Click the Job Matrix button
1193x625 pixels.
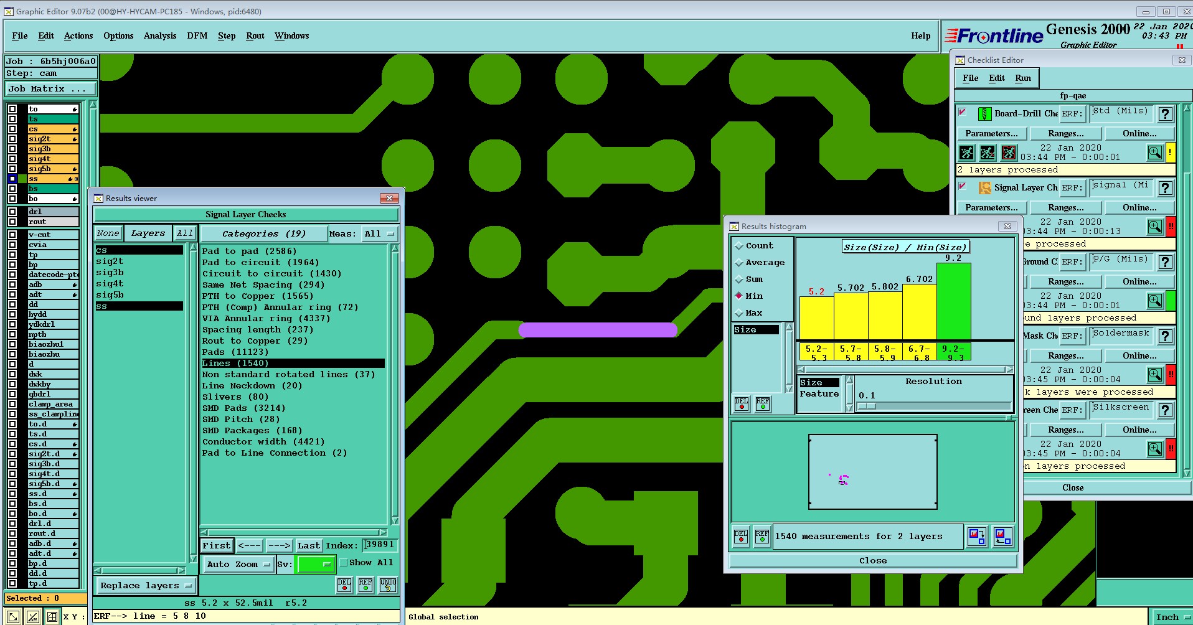tap(50, 89)
